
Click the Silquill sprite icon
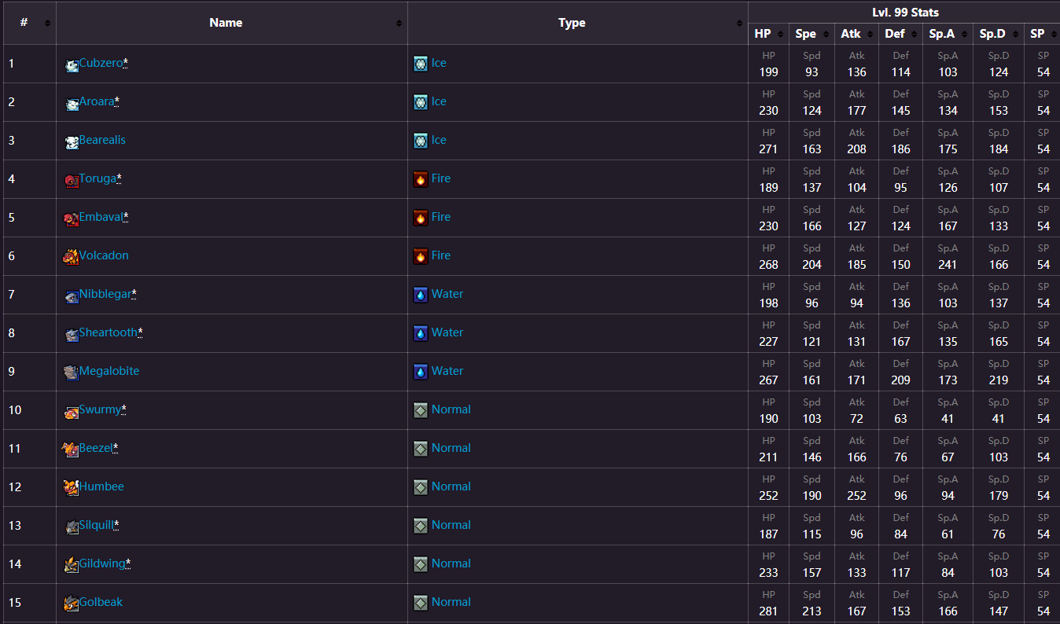coord(72,527)
